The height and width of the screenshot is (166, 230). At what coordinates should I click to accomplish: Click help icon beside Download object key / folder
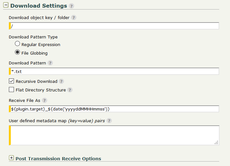point(73,18)
